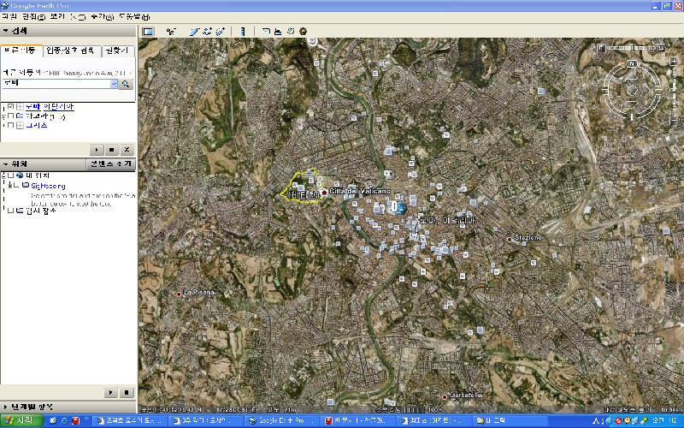Click the magnifier search button

tap(126, 84)
